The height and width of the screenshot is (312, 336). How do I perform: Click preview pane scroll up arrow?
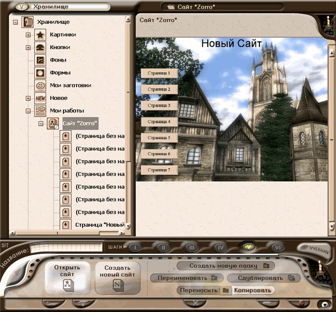coord(332,53)
